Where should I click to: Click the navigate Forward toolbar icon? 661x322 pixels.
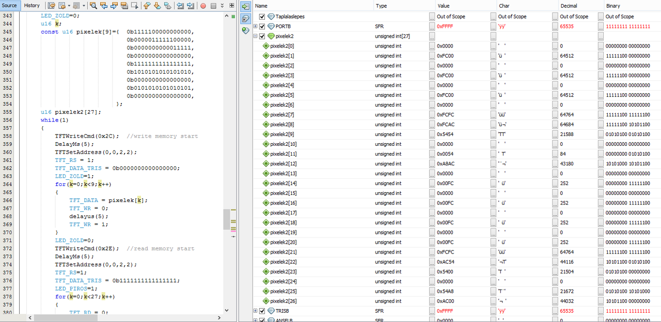pos(76,6)
